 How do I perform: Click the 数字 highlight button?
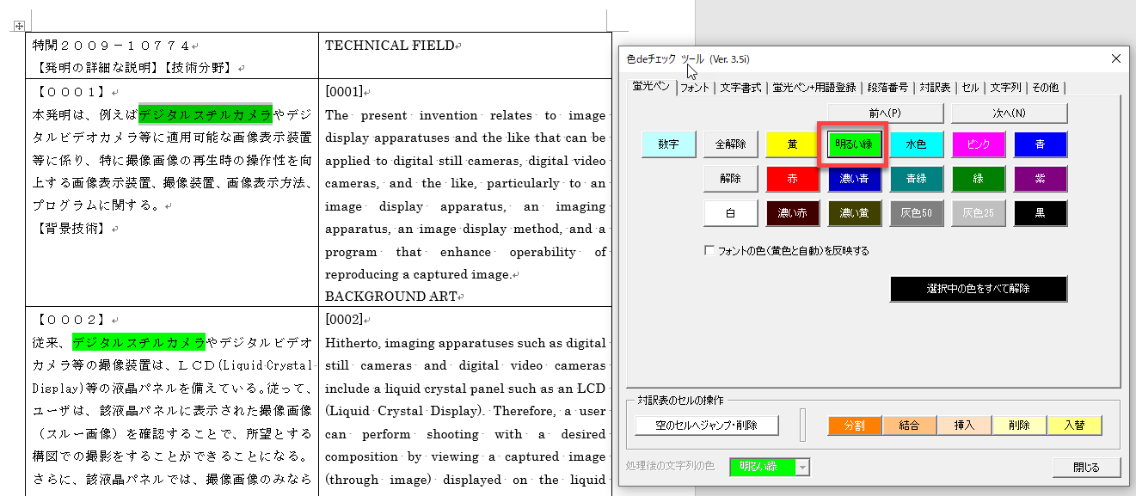pyautogui.click(x=668, y=144)
